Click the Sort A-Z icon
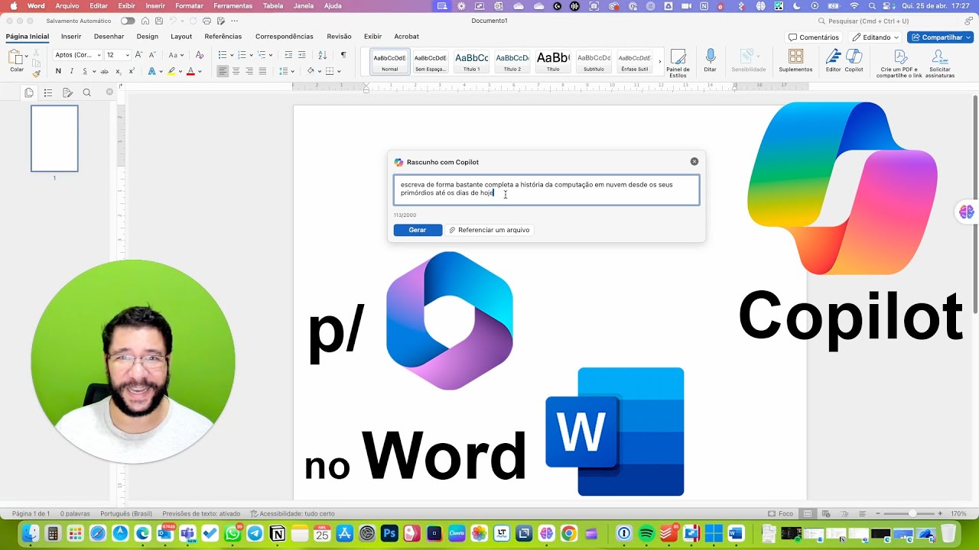The image size is (979, 550). click(x=322, y=55)
